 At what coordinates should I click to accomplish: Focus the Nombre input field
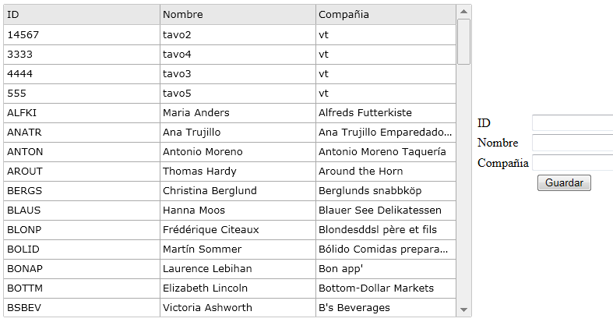coord(572,143)
